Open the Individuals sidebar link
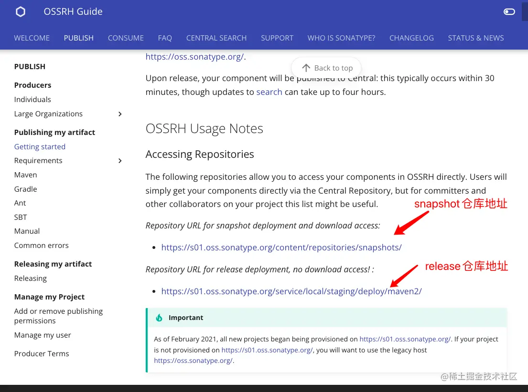 pyautogui.click(x=32, y=100)
